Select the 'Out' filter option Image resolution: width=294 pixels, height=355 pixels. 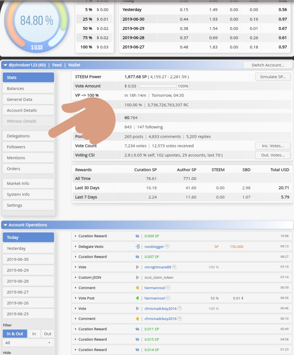tap(48, 334)
